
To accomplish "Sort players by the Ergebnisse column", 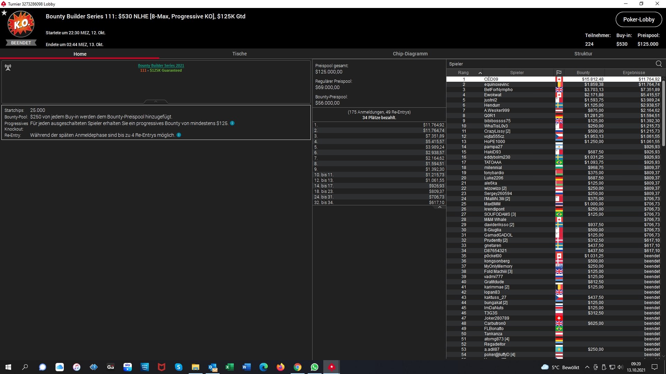I will click(634, 73).
